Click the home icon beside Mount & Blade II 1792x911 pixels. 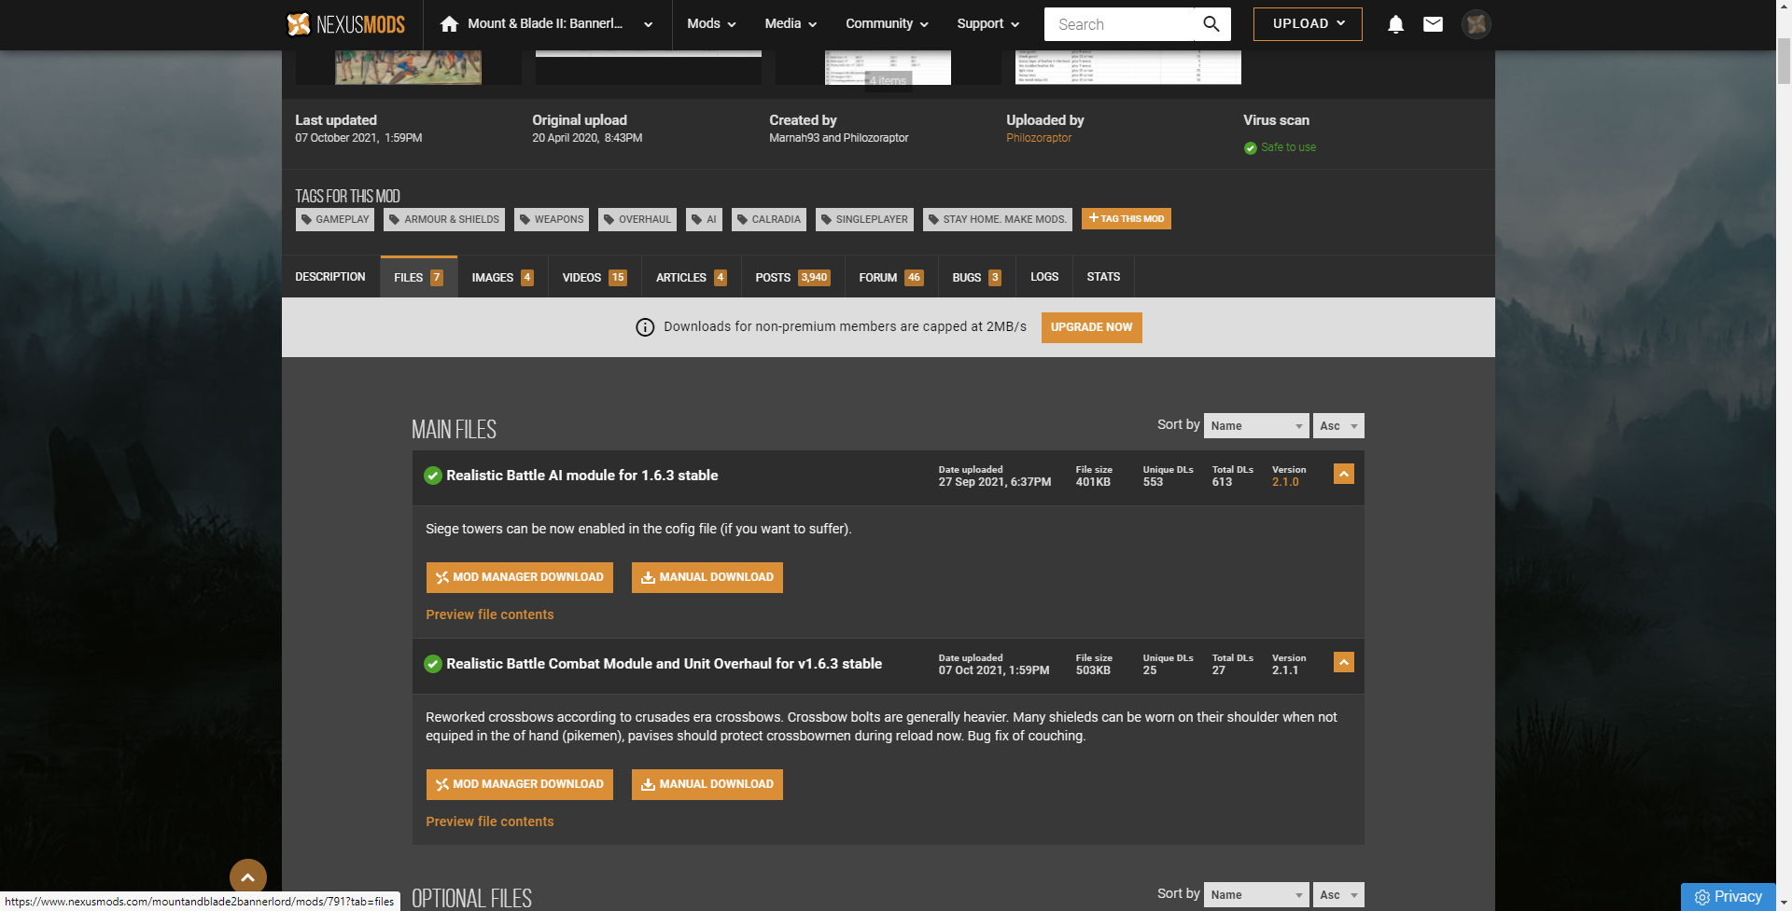pyautogui.click(x=449, y=24)
